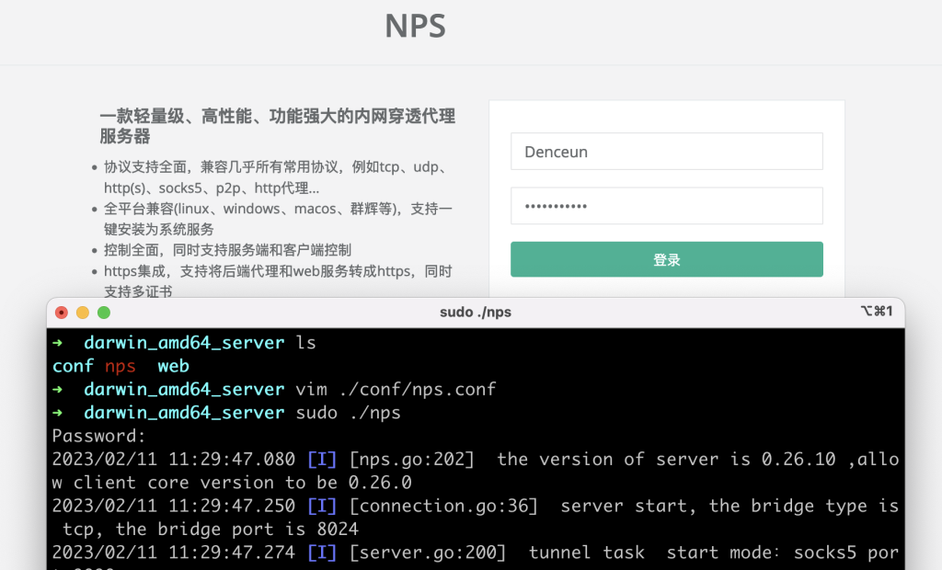Click the NPS page heading
Viewport: 942px width, 570px height.
click(x=415, y=26)
